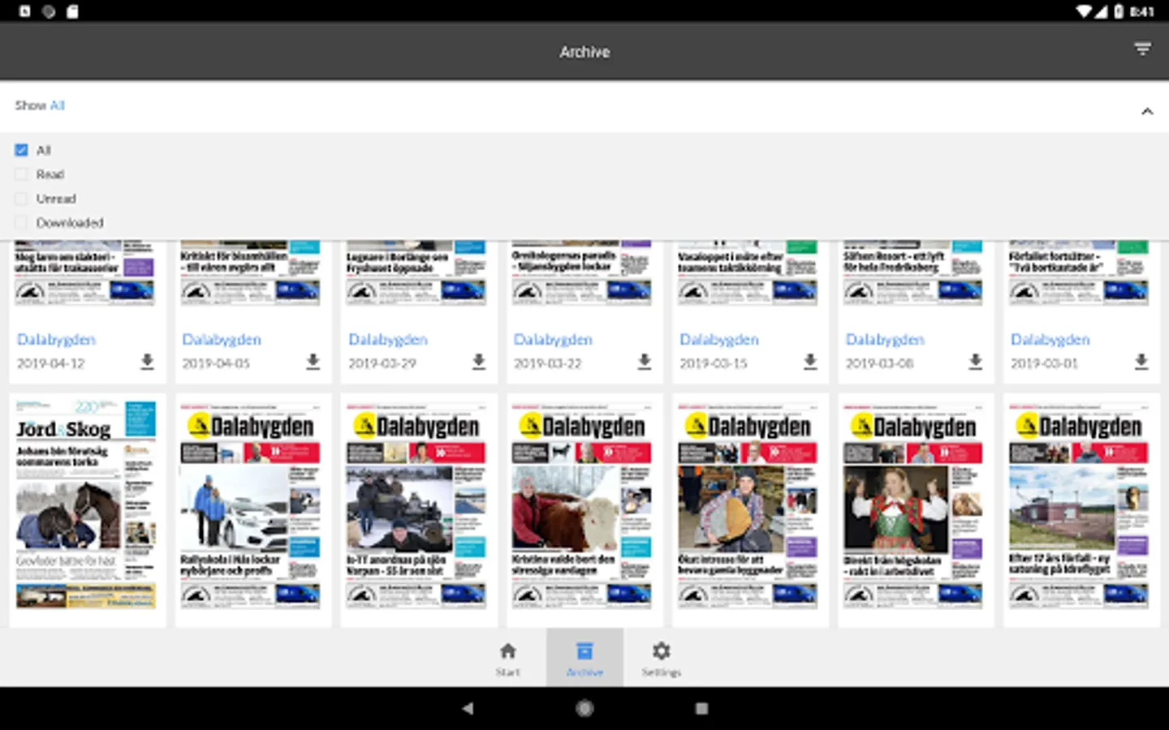The width and height of the screenshot is (1169, 730).
Task: Click the Archive page title
Action: coord(584,51)
